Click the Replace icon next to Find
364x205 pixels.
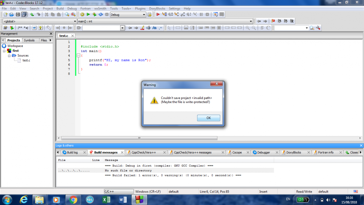[x=73, y=15]
